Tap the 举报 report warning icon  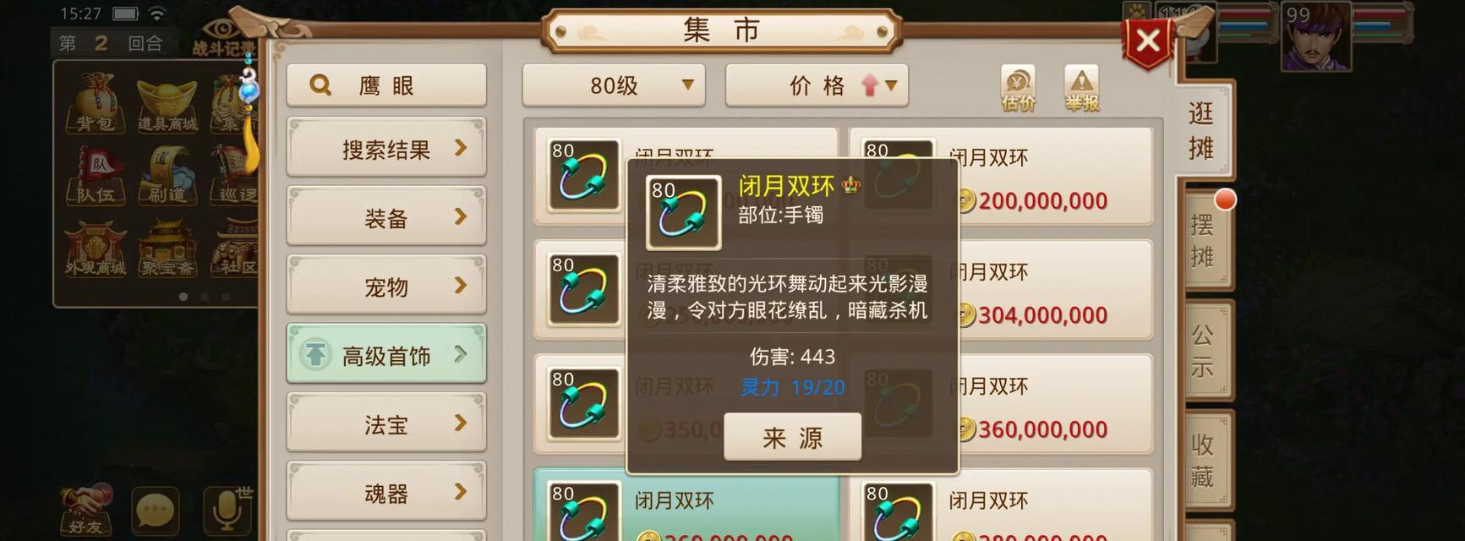click(x=1081, y=89)
